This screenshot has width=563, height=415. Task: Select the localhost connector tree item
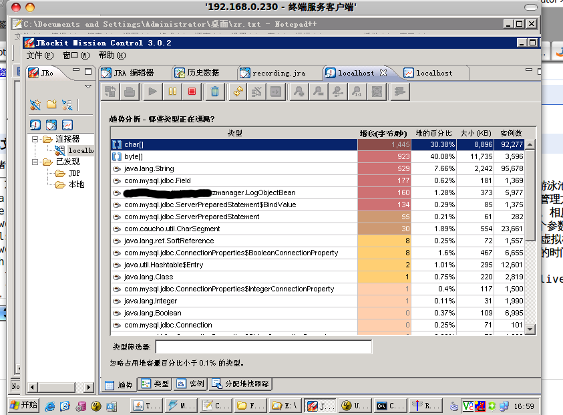tap(75, 150)
